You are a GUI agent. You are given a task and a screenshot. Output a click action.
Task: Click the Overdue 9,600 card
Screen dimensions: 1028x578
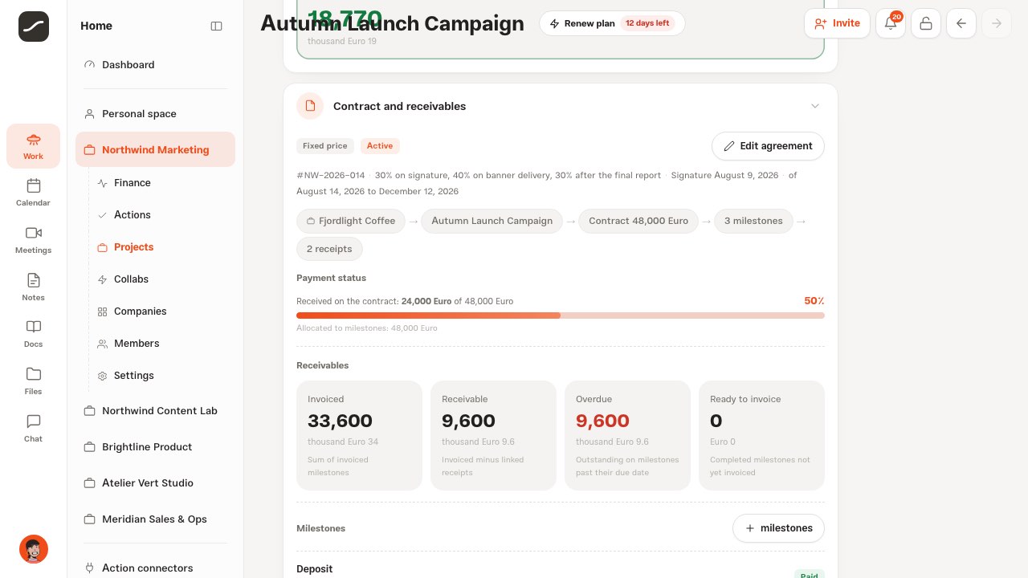pyautogui.click(x=627, y=435)
